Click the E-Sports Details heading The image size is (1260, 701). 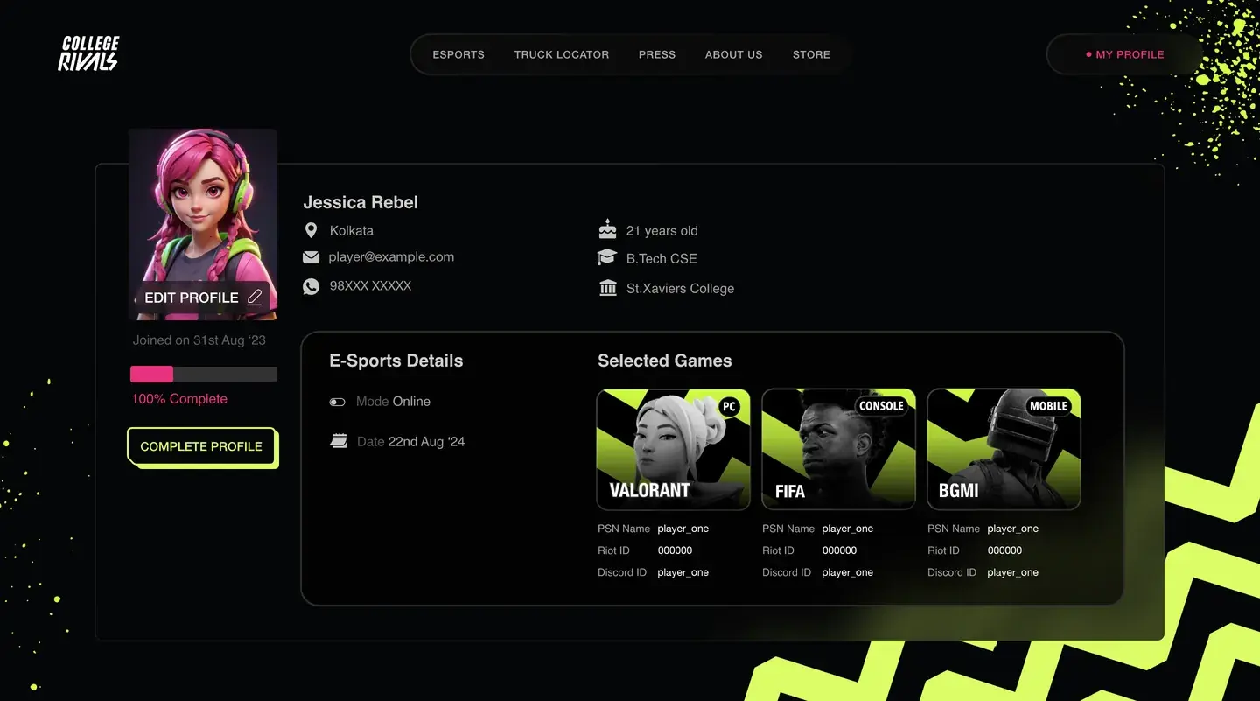(396, 361)
